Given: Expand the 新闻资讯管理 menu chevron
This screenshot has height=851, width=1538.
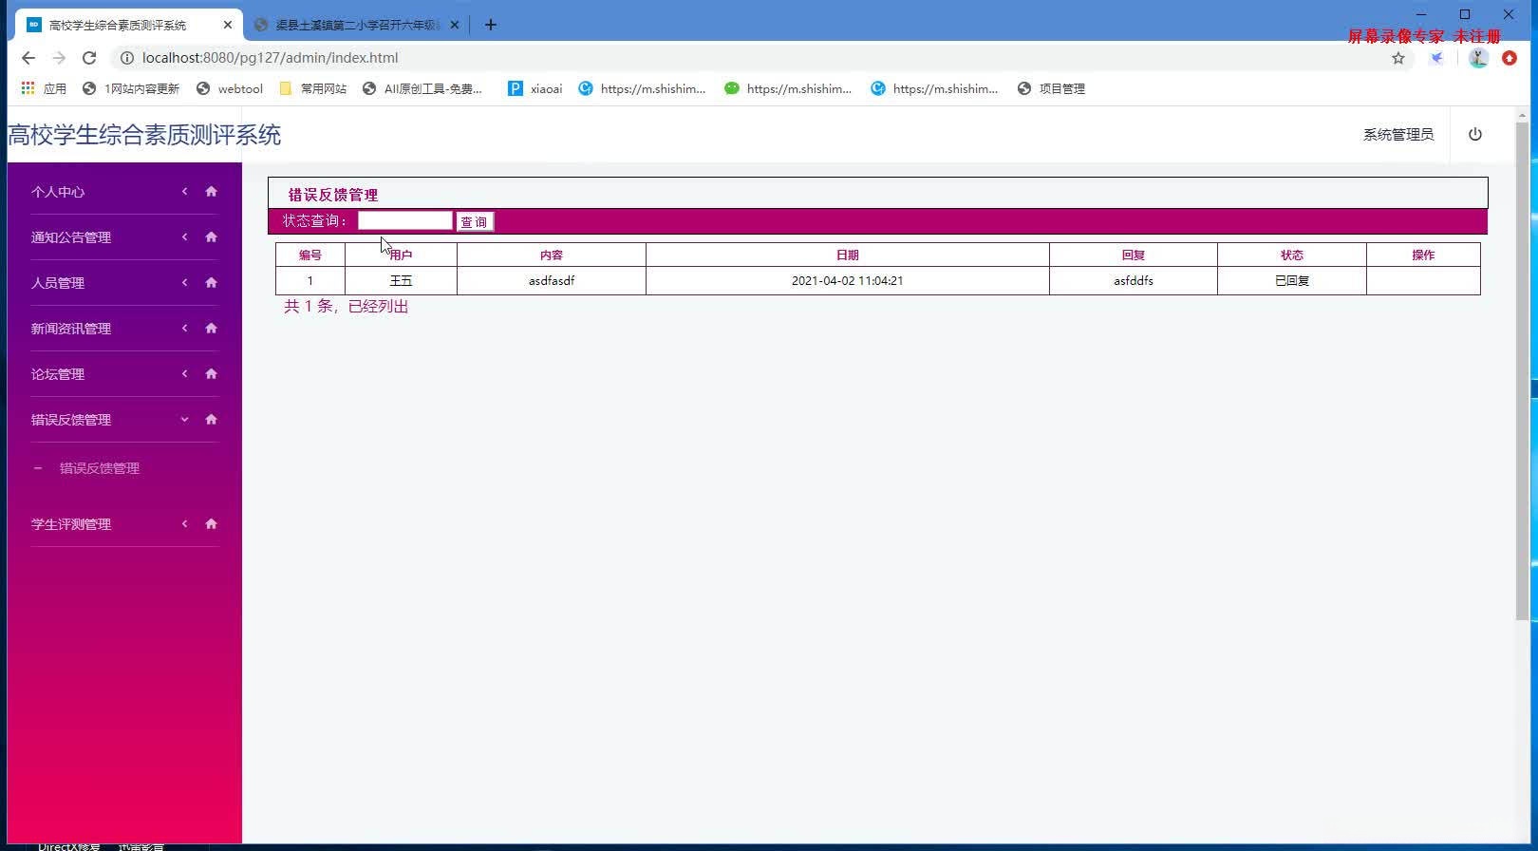Looking at the screenshot, I should (x=184, y=329).
